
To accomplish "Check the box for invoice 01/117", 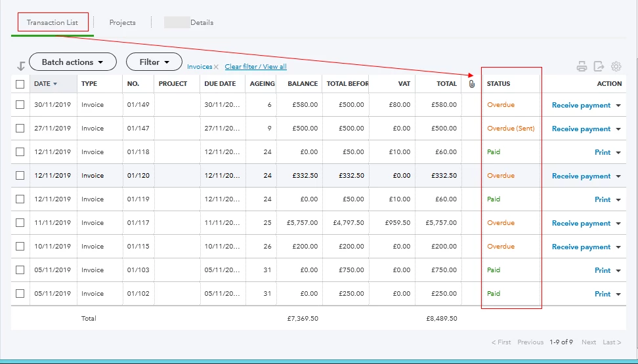I will click(x=20, y=222).
